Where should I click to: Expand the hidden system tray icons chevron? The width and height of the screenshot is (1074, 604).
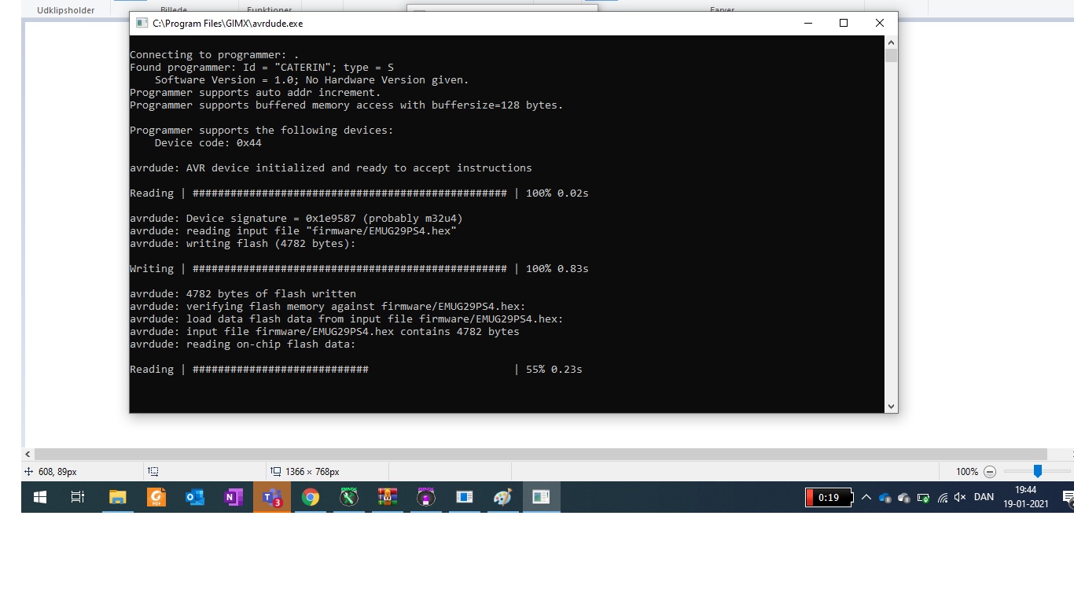coord(866,497)
